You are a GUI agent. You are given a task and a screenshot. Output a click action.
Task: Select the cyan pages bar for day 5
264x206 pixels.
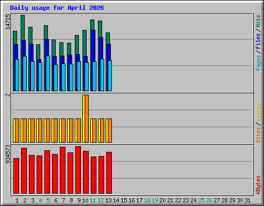click(x=48, y=73)
